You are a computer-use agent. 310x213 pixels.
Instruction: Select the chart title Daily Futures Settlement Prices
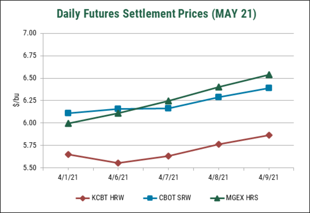point(156,14)
